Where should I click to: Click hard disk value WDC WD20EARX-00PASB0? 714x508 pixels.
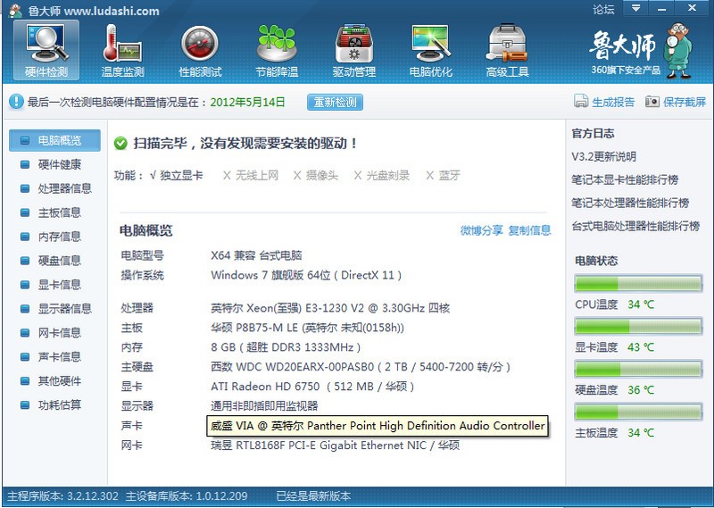[x=361, y=367]
